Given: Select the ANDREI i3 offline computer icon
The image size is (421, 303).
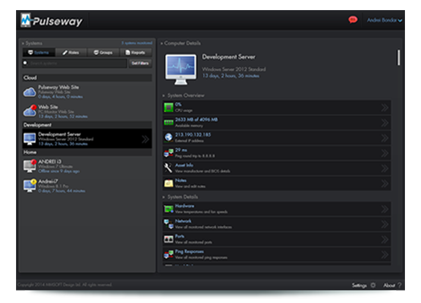Looking at the screenshot, I should [30, 166].
